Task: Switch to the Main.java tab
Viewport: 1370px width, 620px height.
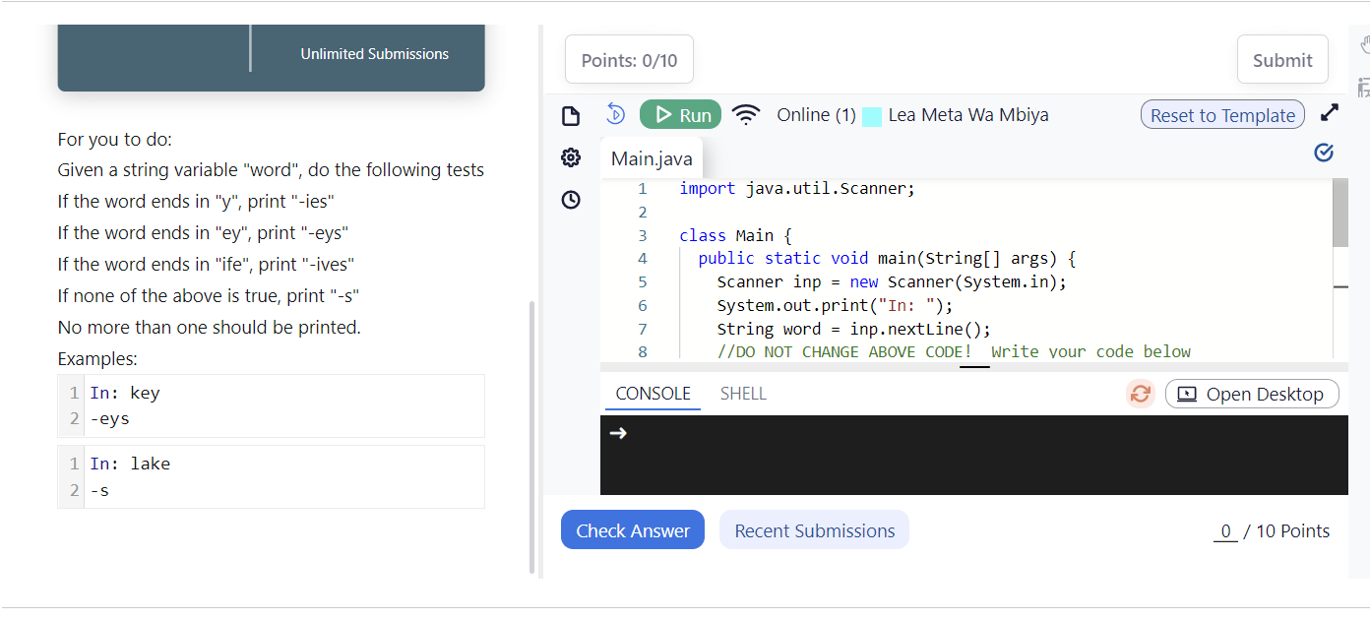Action: pos(651,157)
